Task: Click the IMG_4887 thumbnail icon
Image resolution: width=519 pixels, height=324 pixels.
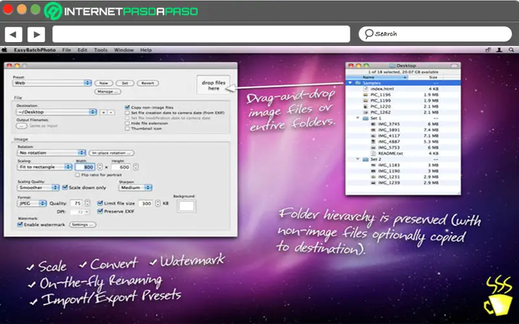Action: 374,142
